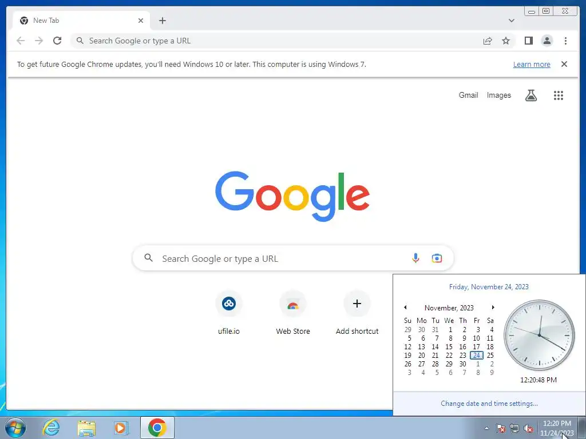586x439 pixels.
Task: Select November 10 in the calendar
Action: coord(477,338)
